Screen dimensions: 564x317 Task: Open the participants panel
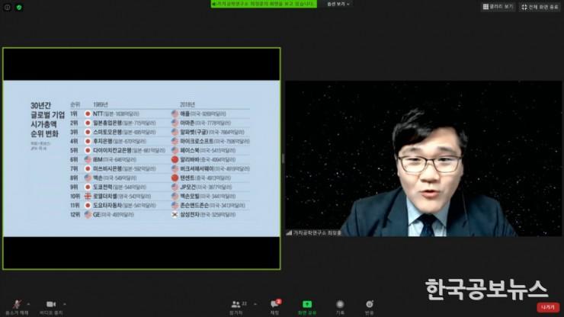click(237, 307)
